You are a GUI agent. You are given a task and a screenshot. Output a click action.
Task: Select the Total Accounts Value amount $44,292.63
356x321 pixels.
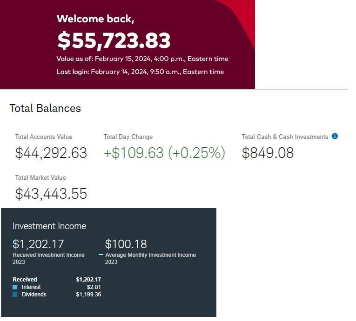pyautogui.click(x=51, y=153)
